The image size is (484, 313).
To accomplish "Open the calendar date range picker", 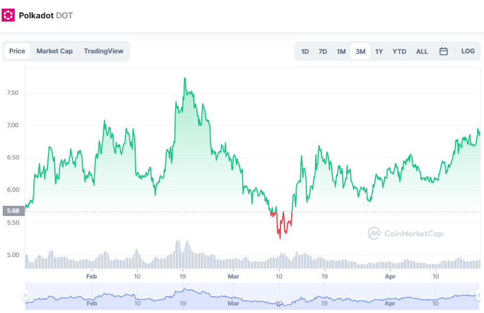I will coord(443,51).
